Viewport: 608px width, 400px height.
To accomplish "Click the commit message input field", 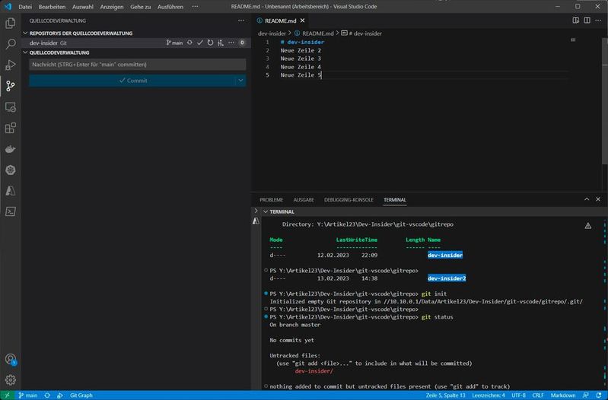I will (138, 65).
